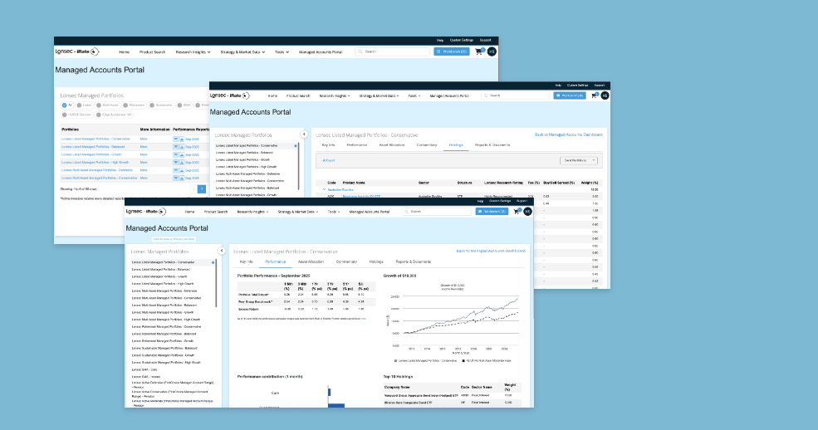Open Lonsec Listed Managed Portfolios - Conservative link
The height and width of the screenshot is (430, 818).
pos(96,139)
